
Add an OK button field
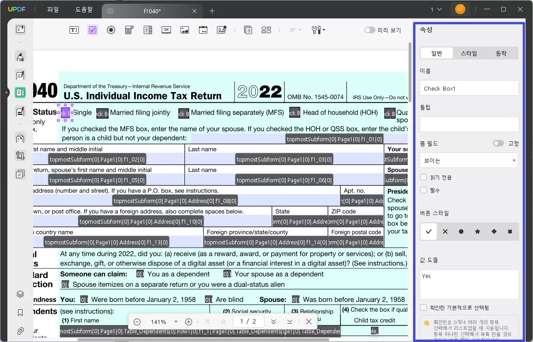click(x=166, y=30)
